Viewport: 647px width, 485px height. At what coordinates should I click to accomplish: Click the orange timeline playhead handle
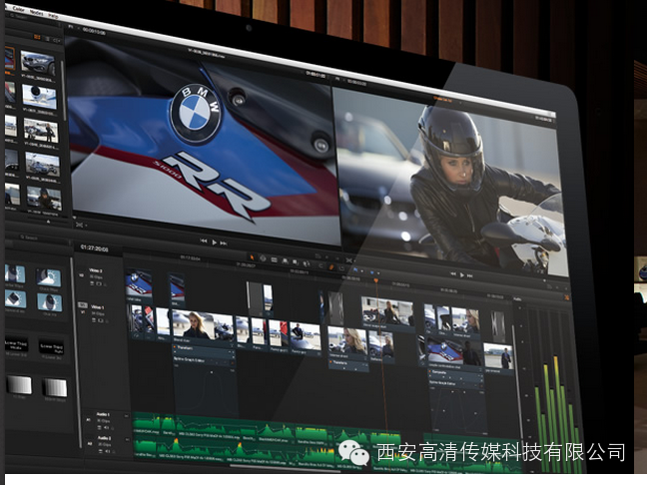coord(376,280)
